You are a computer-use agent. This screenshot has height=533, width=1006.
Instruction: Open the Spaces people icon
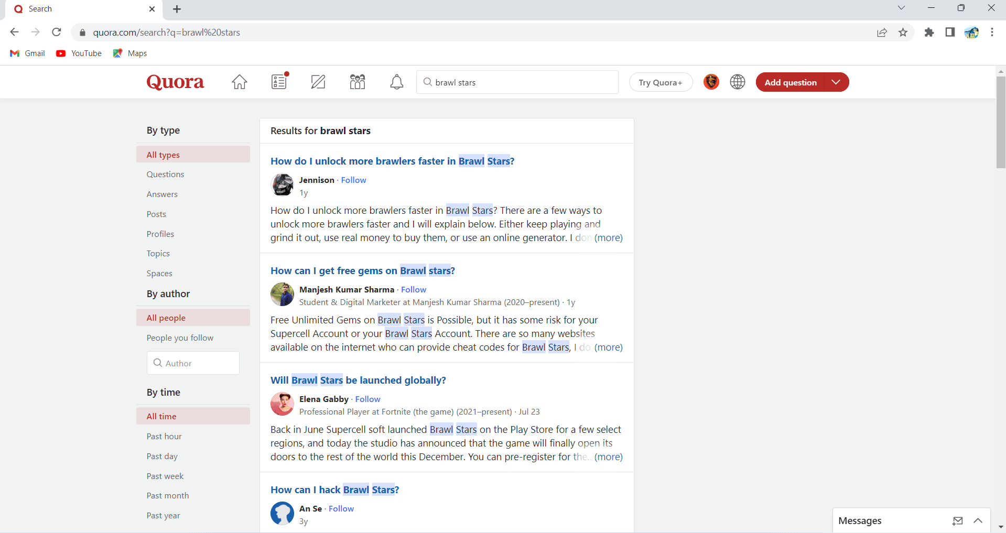coord(358,82)
